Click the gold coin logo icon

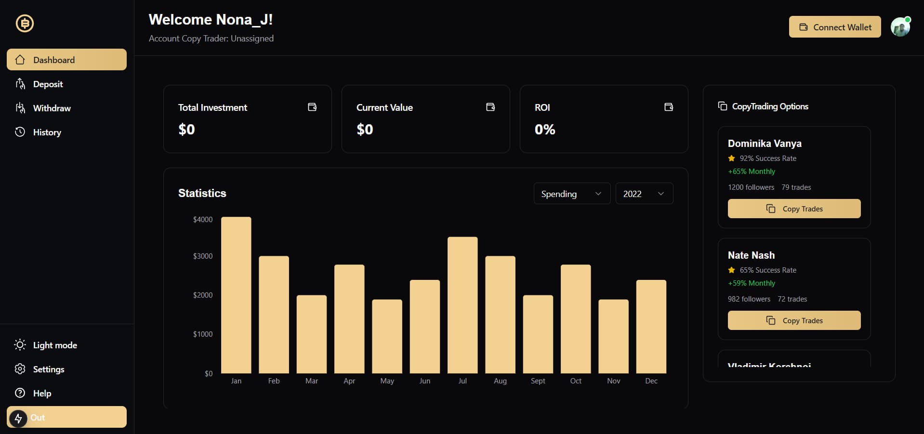(x=25, y=23)
